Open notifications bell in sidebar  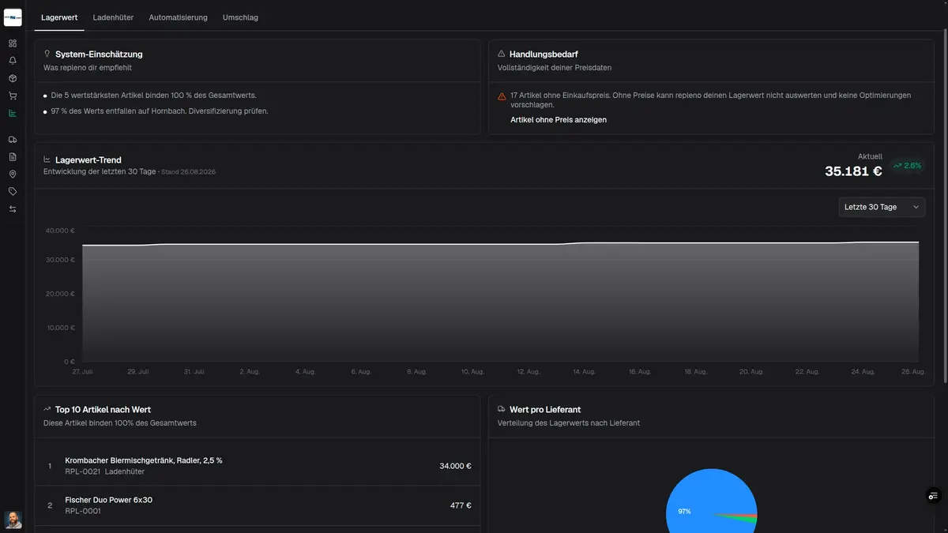coord(13,61)
